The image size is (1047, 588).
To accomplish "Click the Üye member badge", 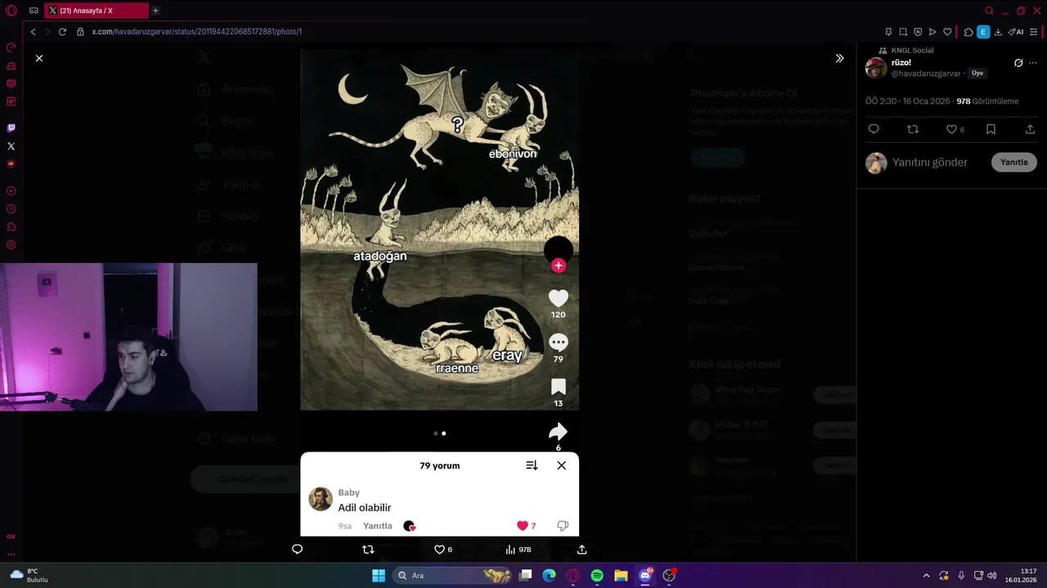I will pos(977,73).
